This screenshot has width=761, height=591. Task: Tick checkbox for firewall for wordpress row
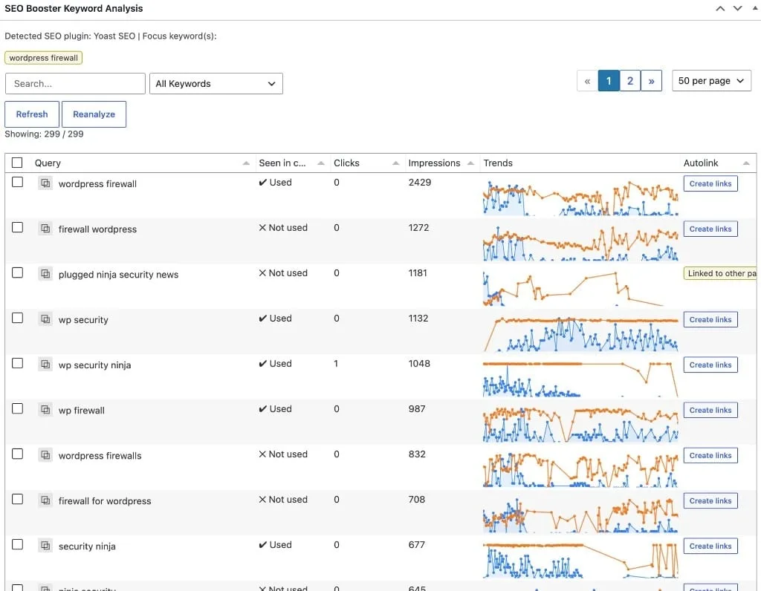pyautogui.click(x=18, y=499)
